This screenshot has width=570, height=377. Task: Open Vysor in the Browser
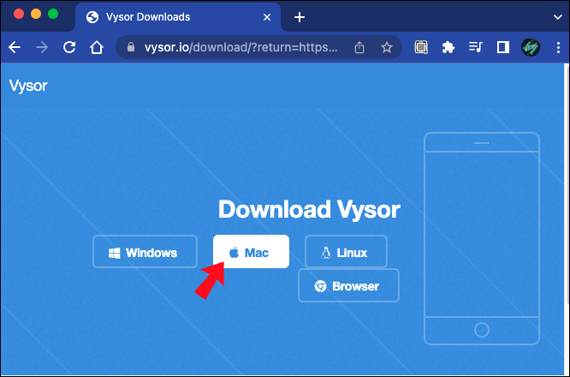point(348,285)
